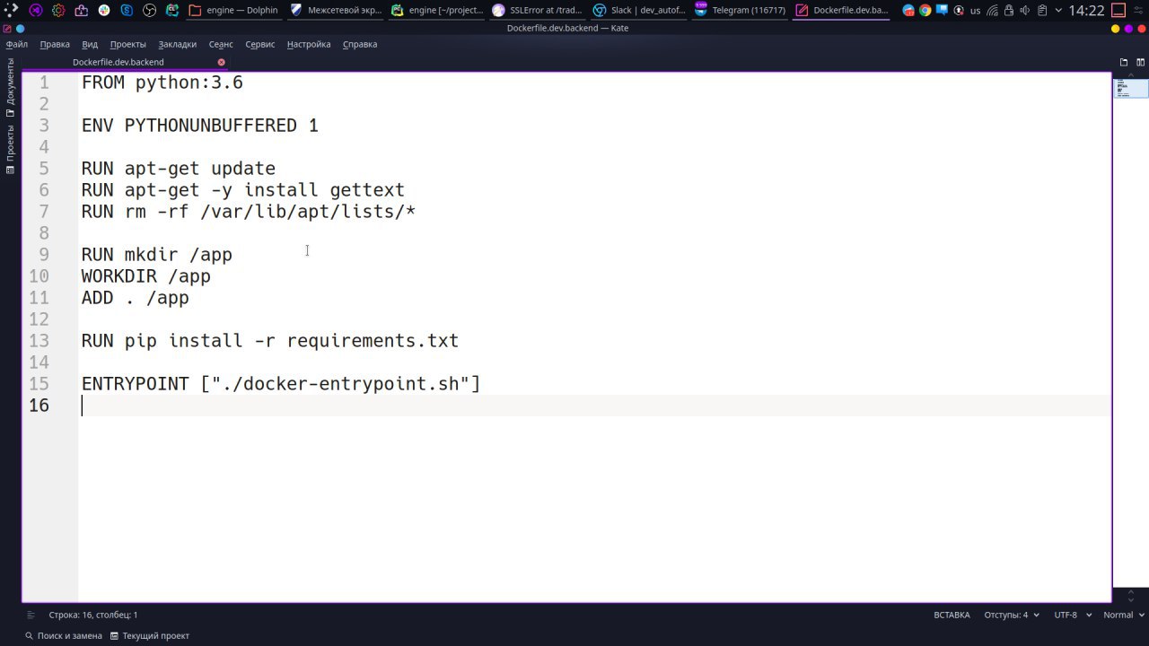The image size is (1149, 646).
Task: Click the 'RUN pip install -r requirements.txt' line
Action: pos(270,341)
